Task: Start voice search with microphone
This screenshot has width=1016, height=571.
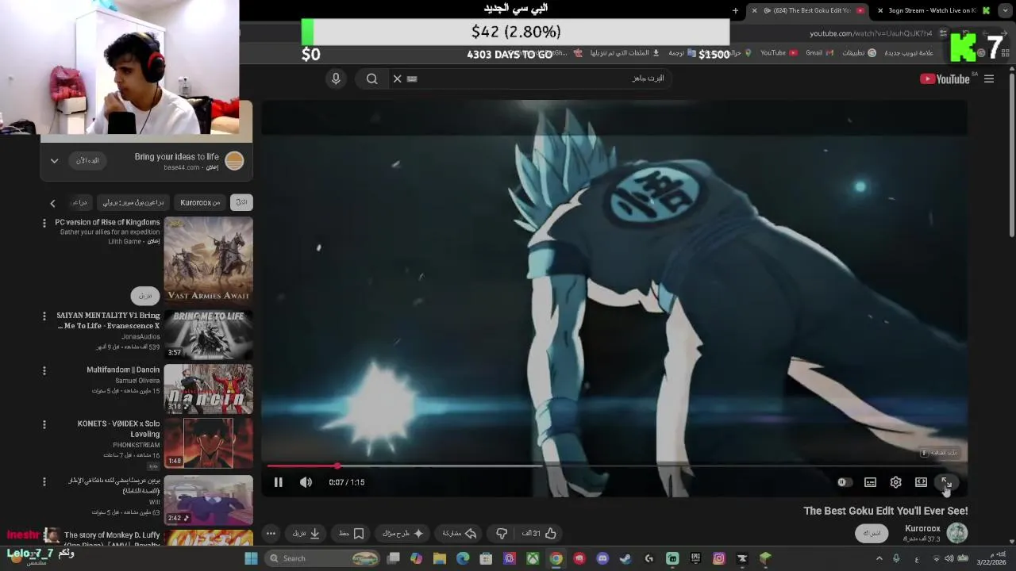Action: 336,79
